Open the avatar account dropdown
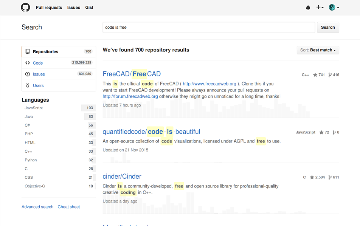 point(332,7)
